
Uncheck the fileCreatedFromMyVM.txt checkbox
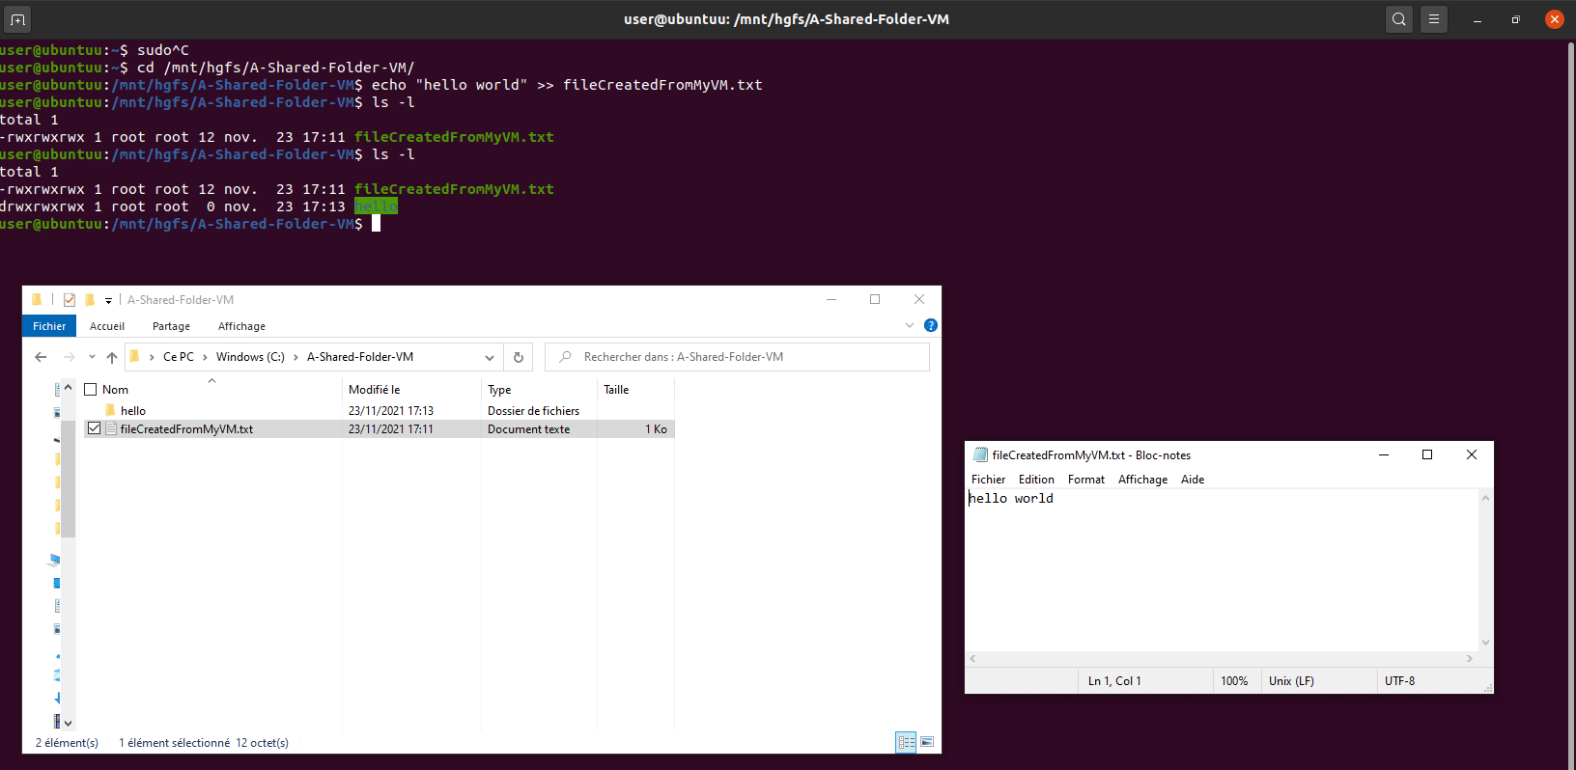[94, 428]
